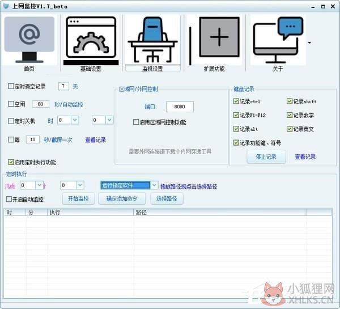This screenshot has width=340, height=309.
Task: Click 选择路径 button
Action: (167, 198)
